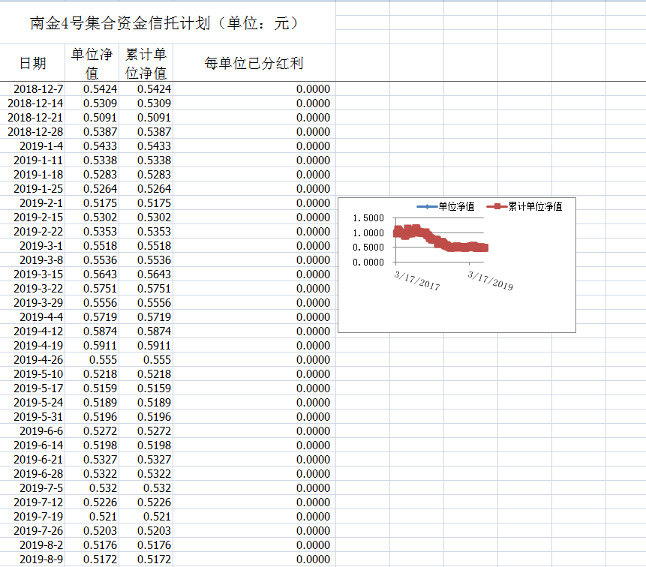Select 单位净值 value 0.5175 for 2019-2-1
Screen dimensions: 646x567
pos(92,203)
